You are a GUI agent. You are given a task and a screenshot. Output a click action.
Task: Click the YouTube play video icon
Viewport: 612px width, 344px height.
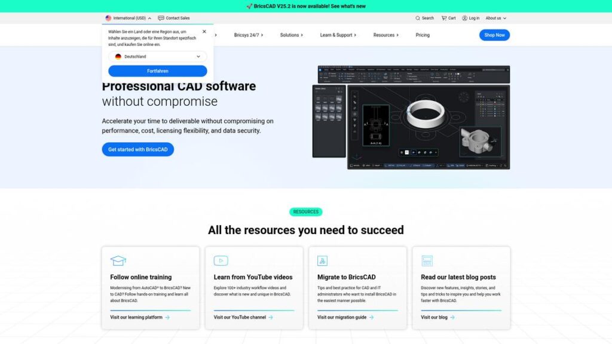click(x=221, y=260)
